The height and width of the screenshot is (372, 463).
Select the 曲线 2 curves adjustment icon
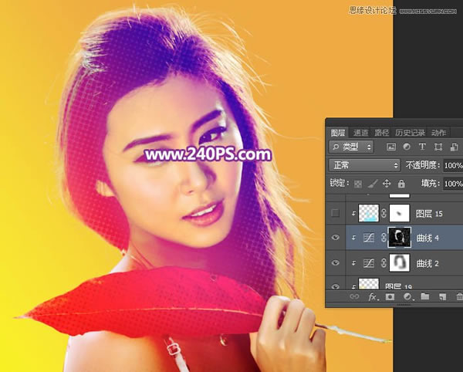369,263
